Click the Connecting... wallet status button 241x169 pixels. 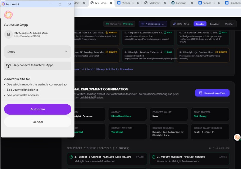[153, 24]
